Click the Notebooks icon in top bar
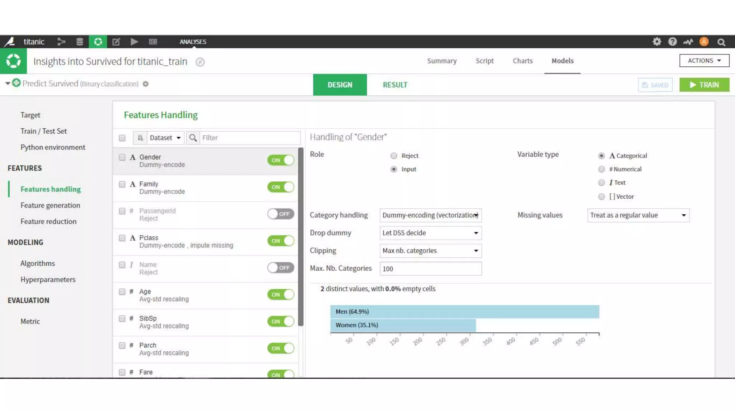Image resolution: width=735 pixels, height=413 pixels. point(116,42)
